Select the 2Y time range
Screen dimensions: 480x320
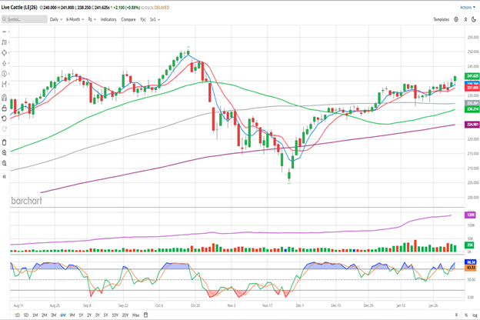pyautogui.click(x=89, y=315)
